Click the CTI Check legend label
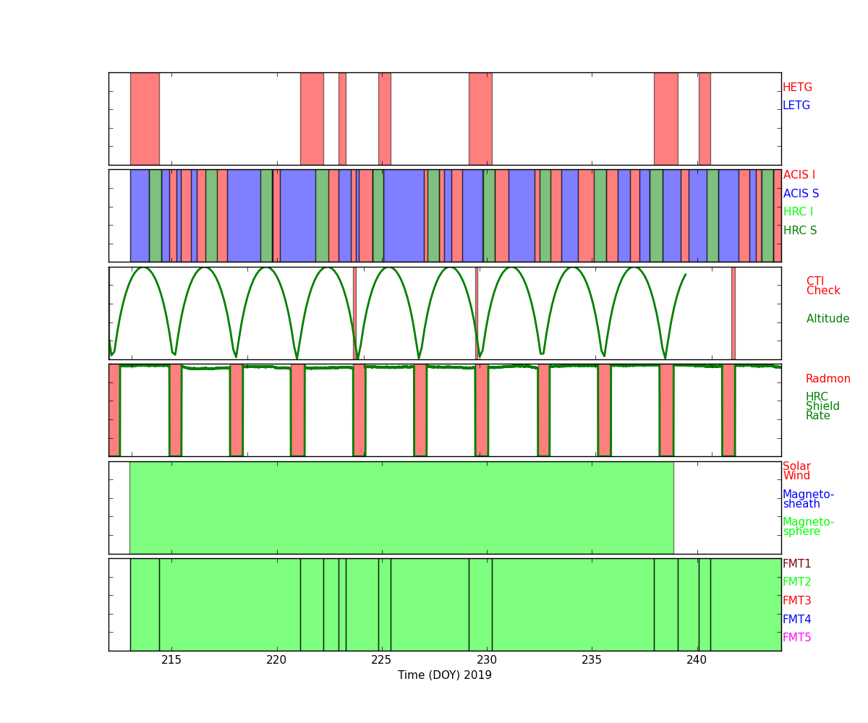Image resolution: width=868 pixels, height=723 pixels. pyautogui.click(x=823, y=286)
